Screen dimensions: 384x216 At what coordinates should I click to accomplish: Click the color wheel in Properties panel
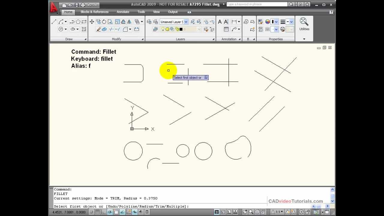(x=267, y=22)
